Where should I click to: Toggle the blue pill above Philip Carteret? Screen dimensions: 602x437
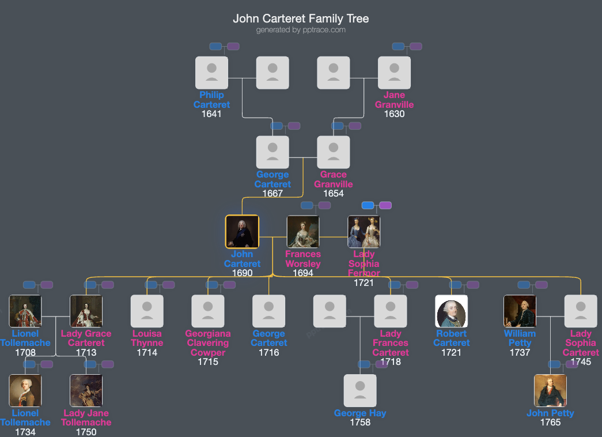click(x=215, y=47)
